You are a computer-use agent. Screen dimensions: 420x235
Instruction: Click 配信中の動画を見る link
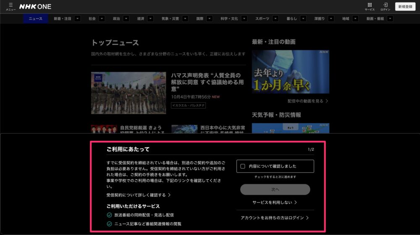pyautogui.click(x=308, y=101)
